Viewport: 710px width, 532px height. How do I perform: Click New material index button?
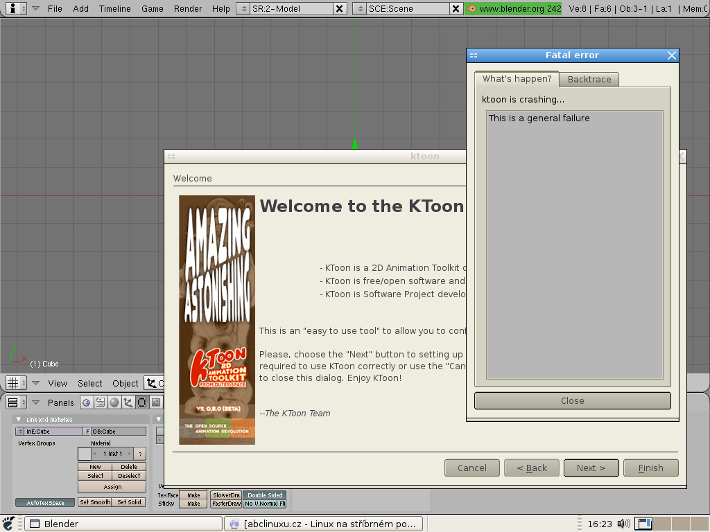click(95, 467)
